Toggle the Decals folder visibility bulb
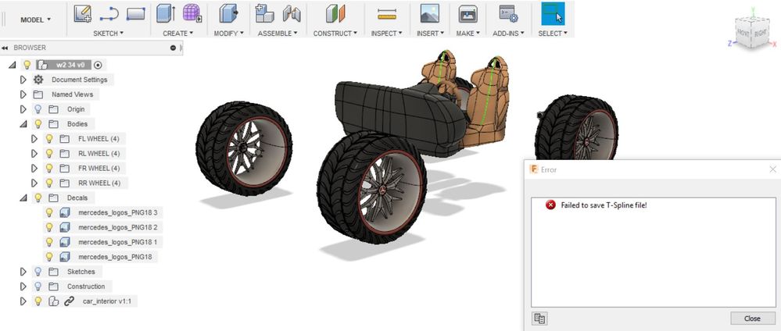 (x=38, y=198)
